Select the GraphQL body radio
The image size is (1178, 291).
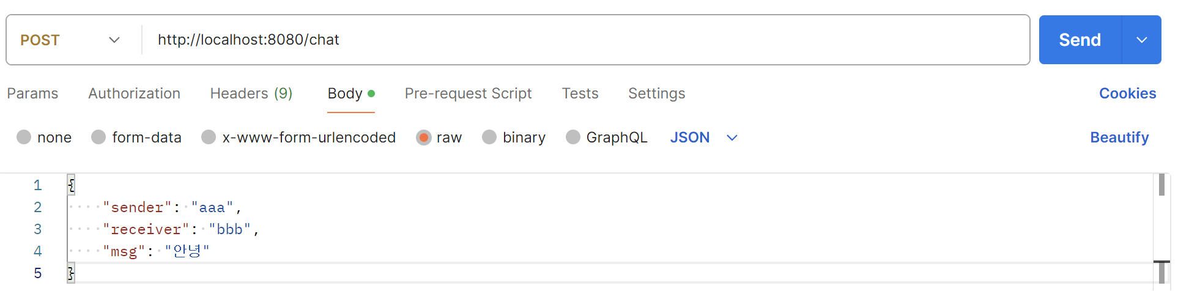point(573,137)
